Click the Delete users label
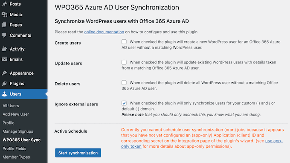The image size is (290, 163). click(x=67, y=84)
